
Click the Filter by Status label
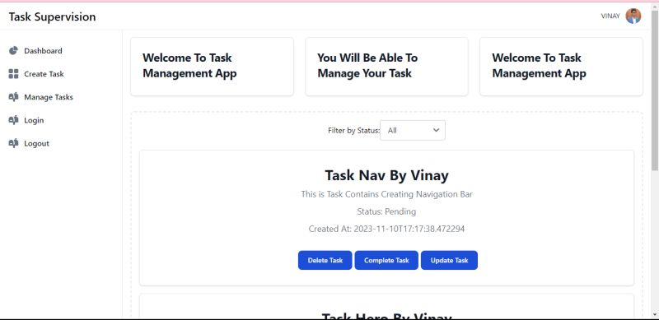[x=353, y=130]
